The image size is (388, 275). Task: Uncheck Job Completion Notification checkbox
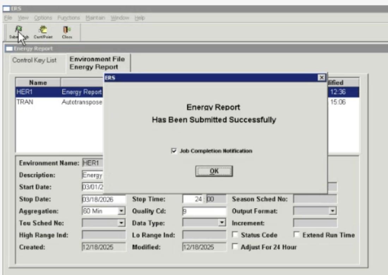[x=174, y=151]
